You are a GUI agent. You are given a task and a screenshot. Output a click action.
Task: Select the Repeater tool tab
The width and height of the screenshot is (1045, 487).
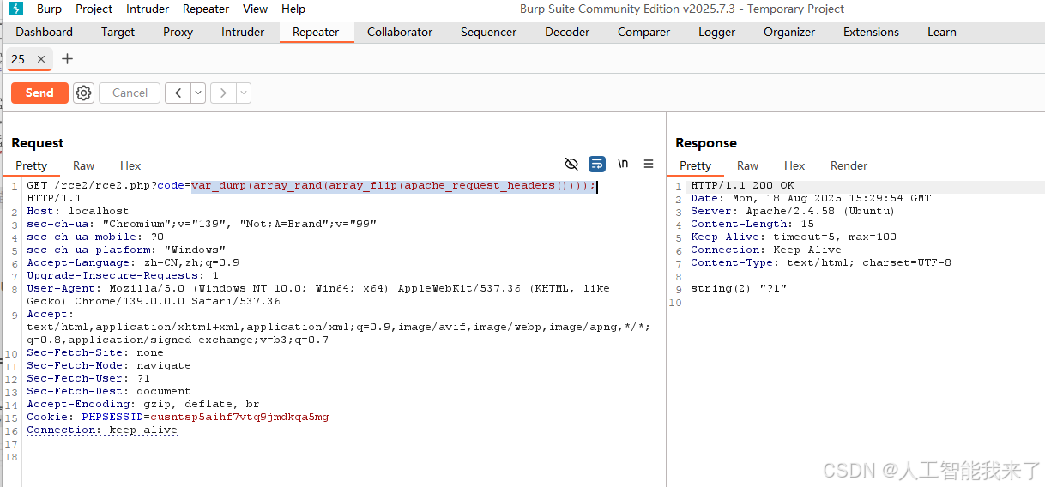(316, 32)
